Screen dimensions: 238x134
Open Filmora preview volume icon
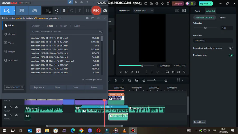pyautogui.click(x=178, y=72)
